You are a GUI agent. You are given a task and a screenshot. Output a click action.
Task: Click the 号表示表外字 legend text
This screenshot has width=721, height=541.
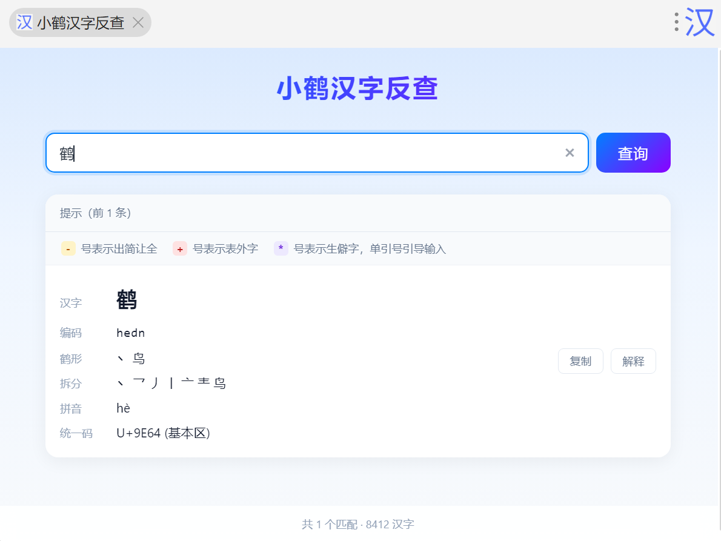click(x=225, y=248)
